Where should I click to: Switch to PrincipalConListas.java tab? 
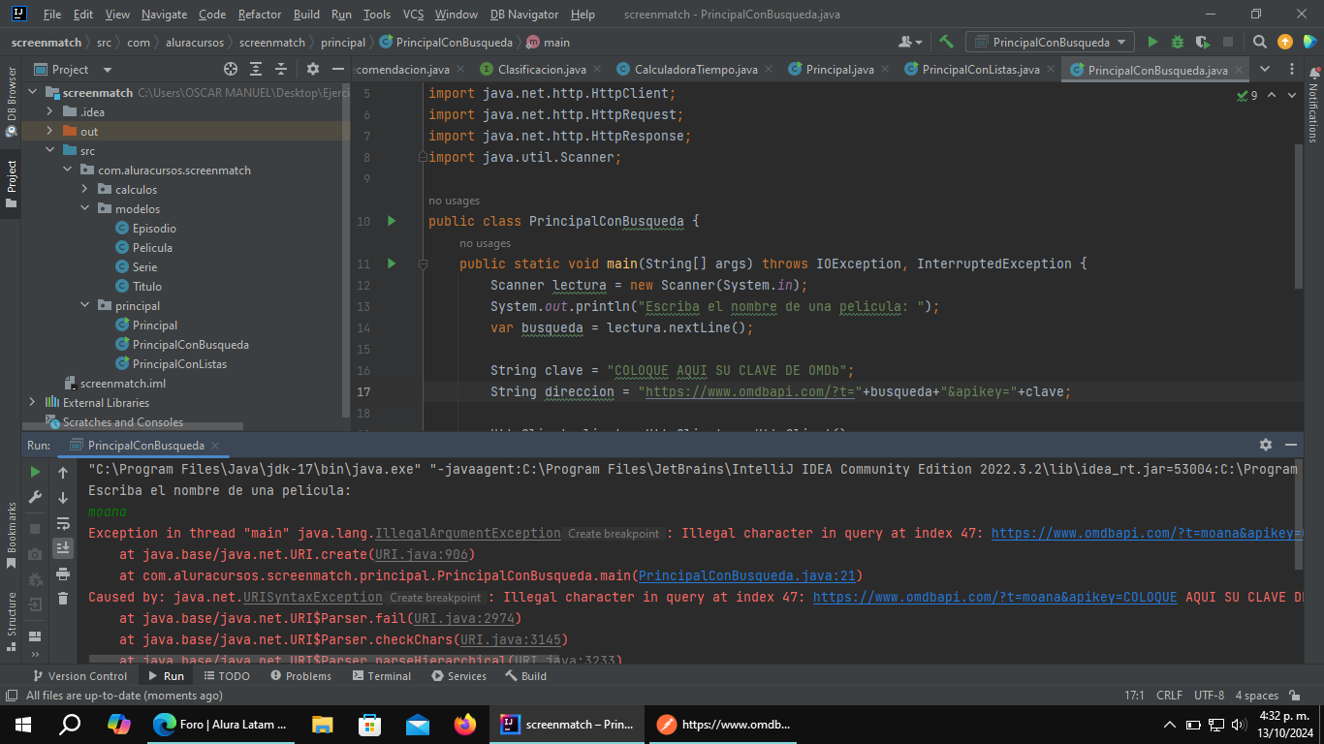[979, 69]
